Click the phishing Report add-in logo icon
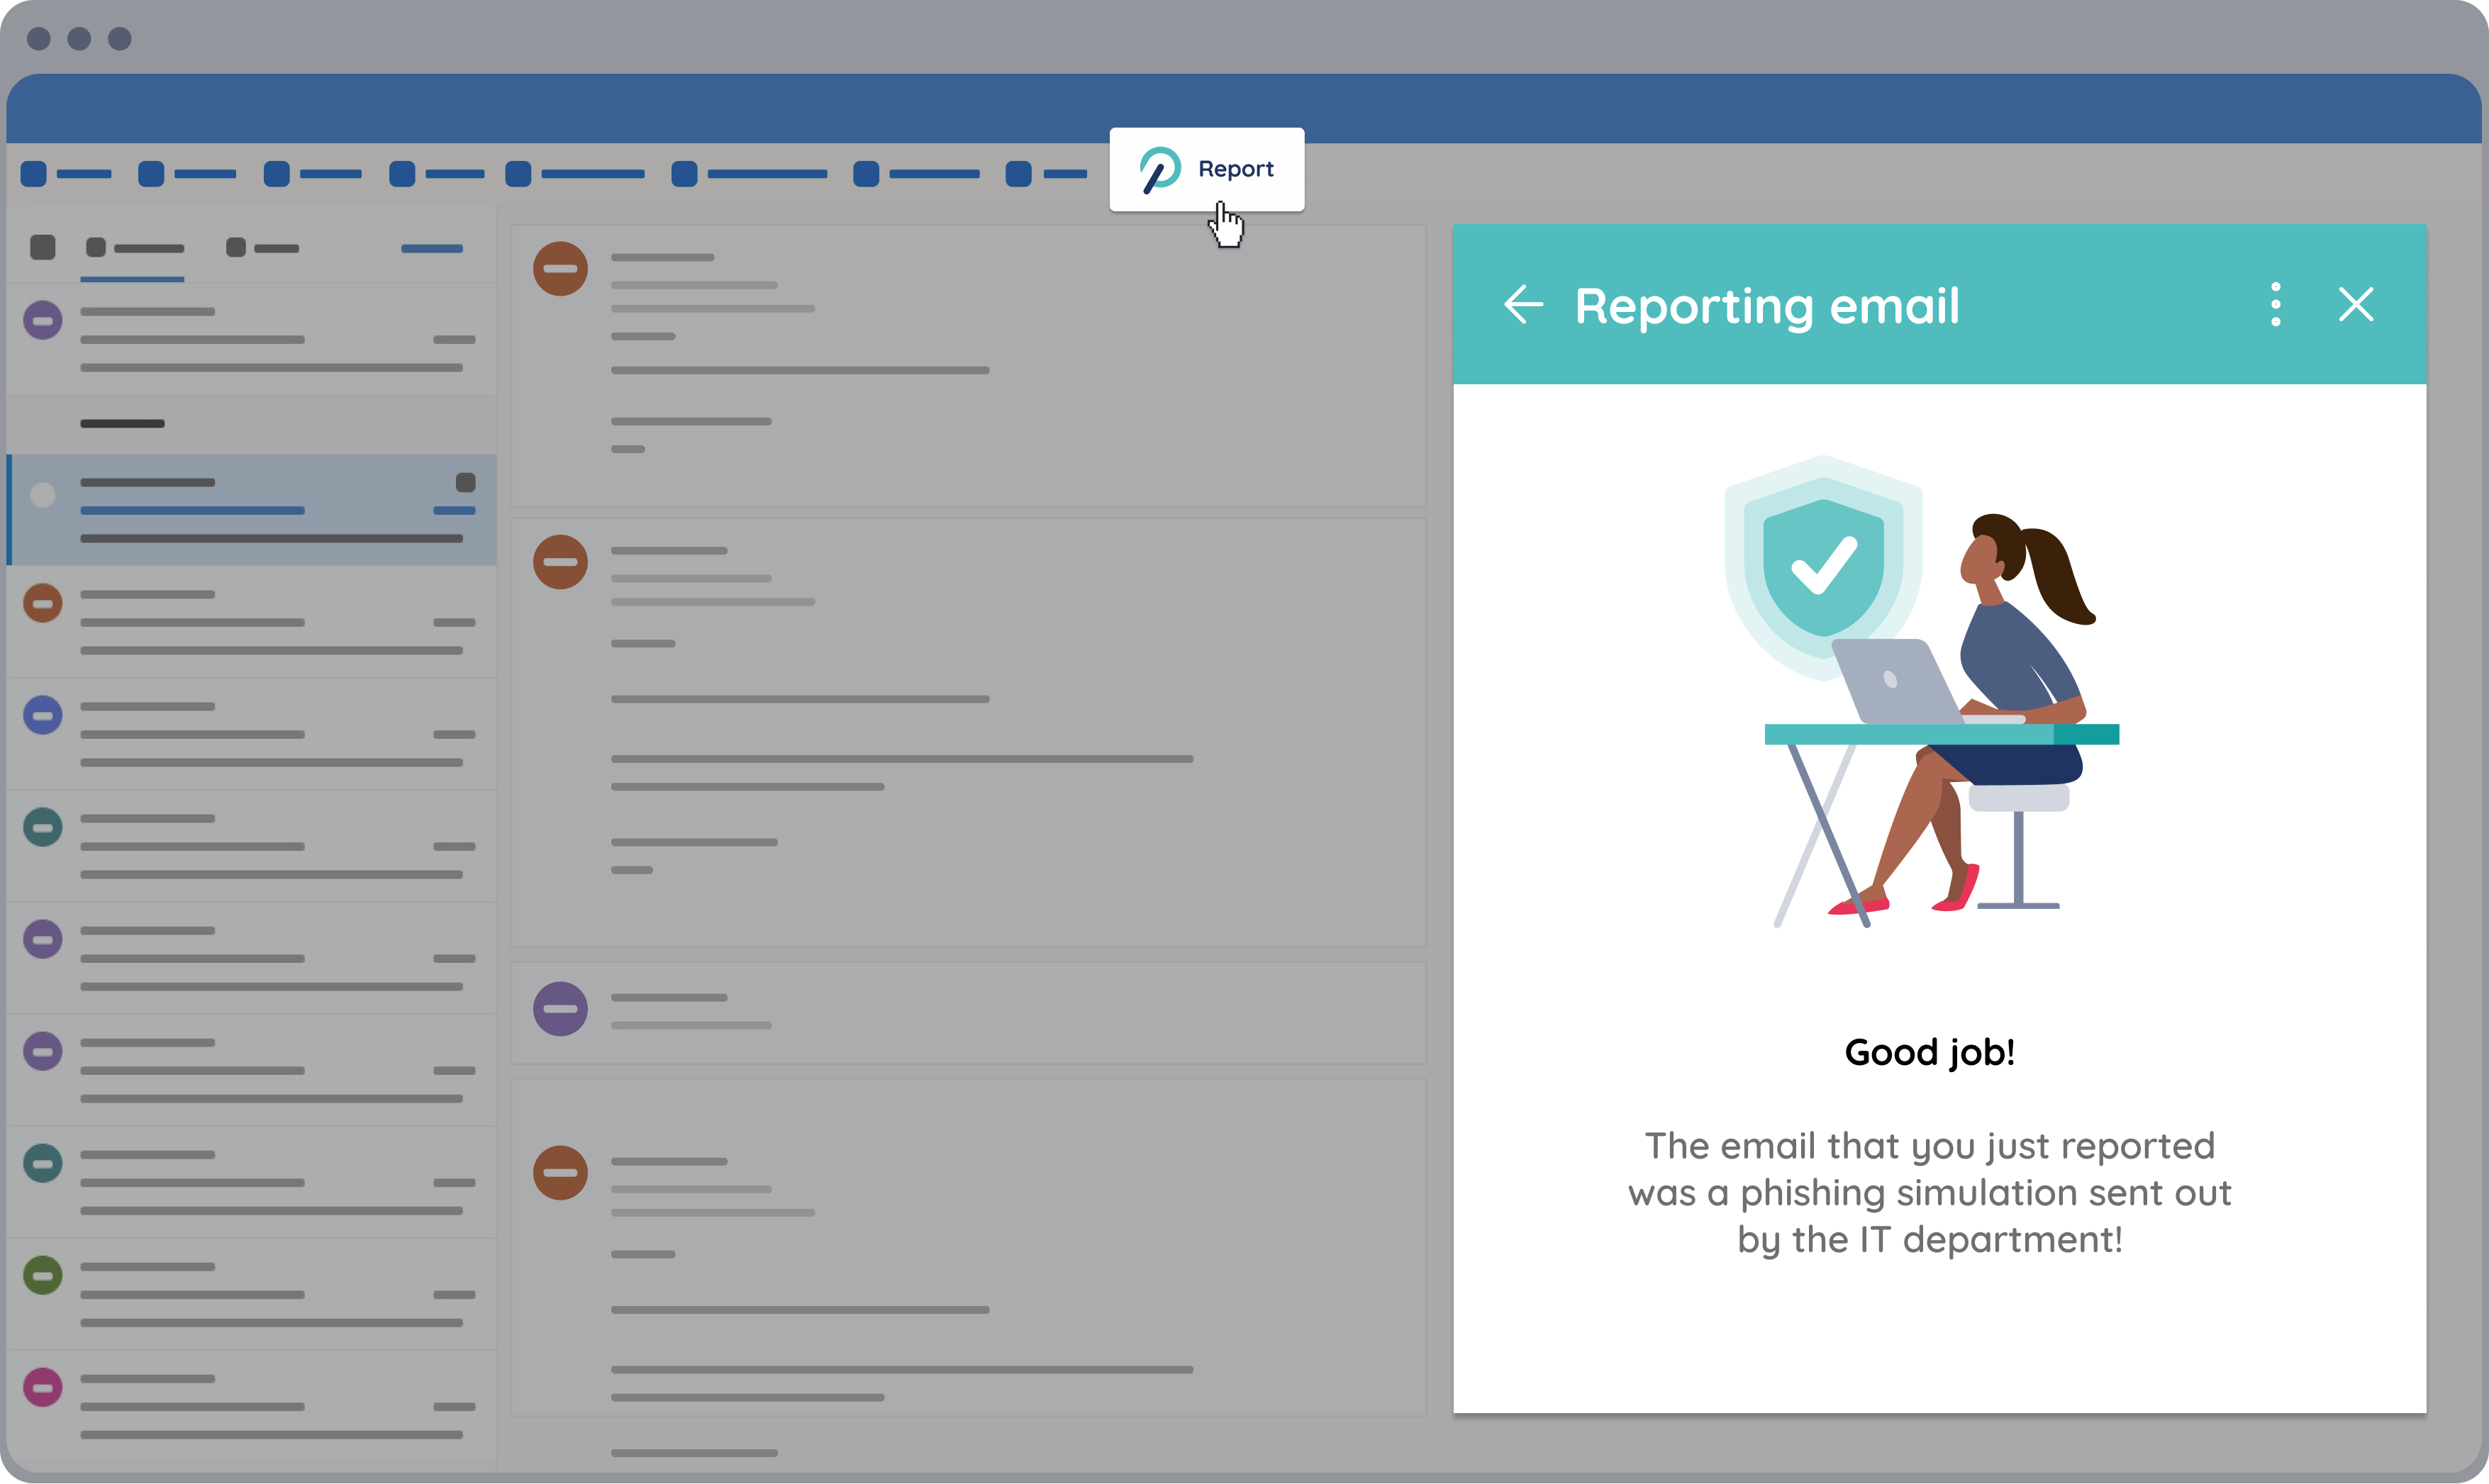This screenshot has height=1484, width=2489. [x=1160, y=169]
